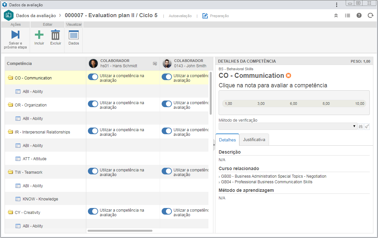Click the vertical scrollbar of competence grid
This screenshot has width=378, height=238.
click(x=211, y=93)
